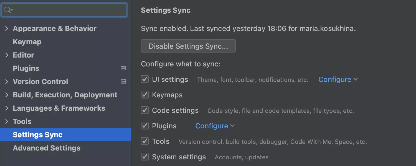
Task: Select the Settings Sync sidebar item
Action: (x=38, y=135)
